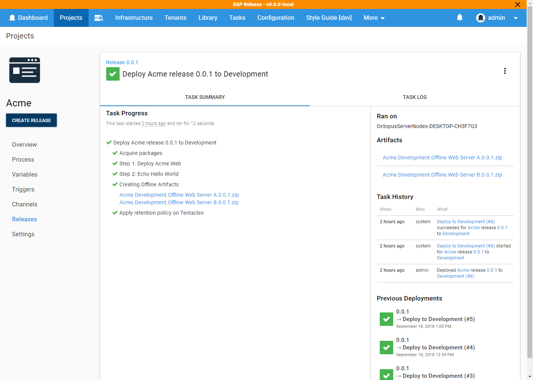Open the Tenants page

pos(175,18)
